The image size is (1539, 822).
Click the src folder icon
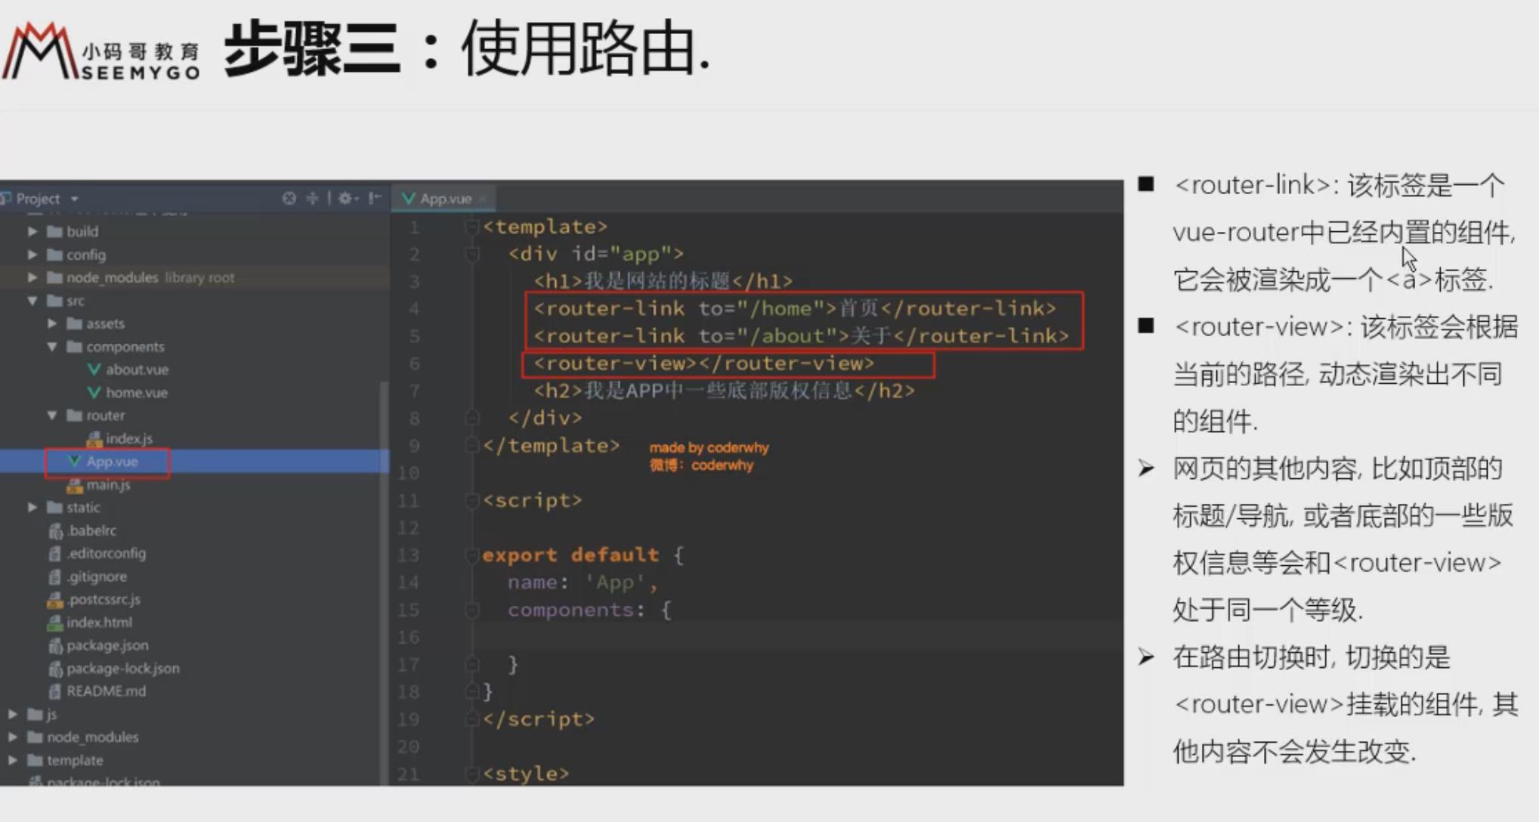point(54,301)
